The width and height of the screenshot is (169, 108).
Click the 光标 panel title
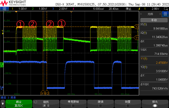coord(150,14)
